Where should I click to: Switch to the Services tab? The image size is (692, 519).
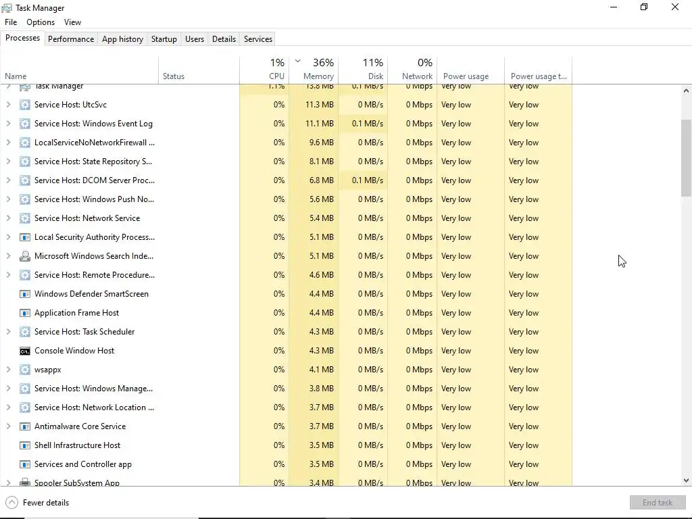(x=258, y=39)
